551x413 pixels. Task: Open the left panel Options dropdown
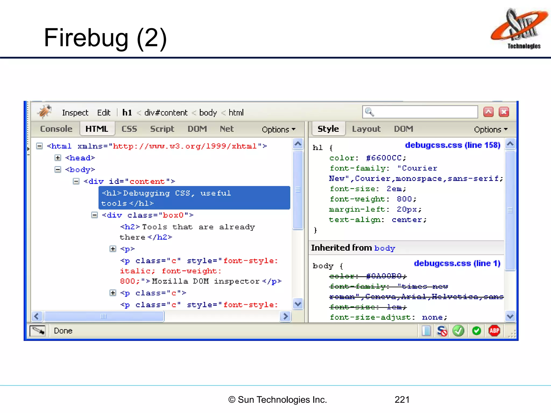278,129
